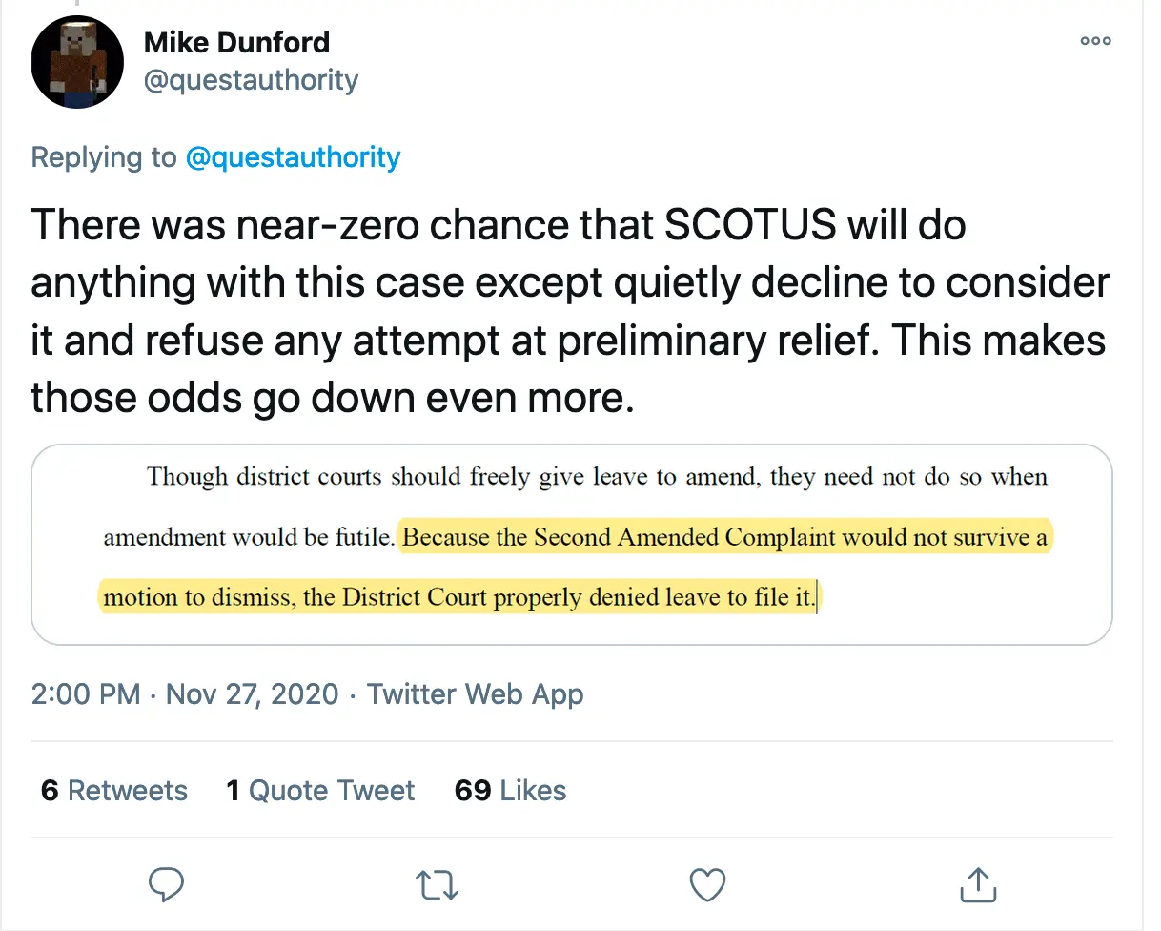Click the 'Replying to' gray label
This screenshot has height=931, width=1161.
[103, 157]
